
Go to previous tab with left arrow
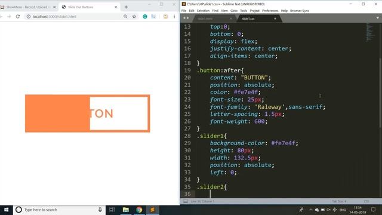click(x=184, y=18)
